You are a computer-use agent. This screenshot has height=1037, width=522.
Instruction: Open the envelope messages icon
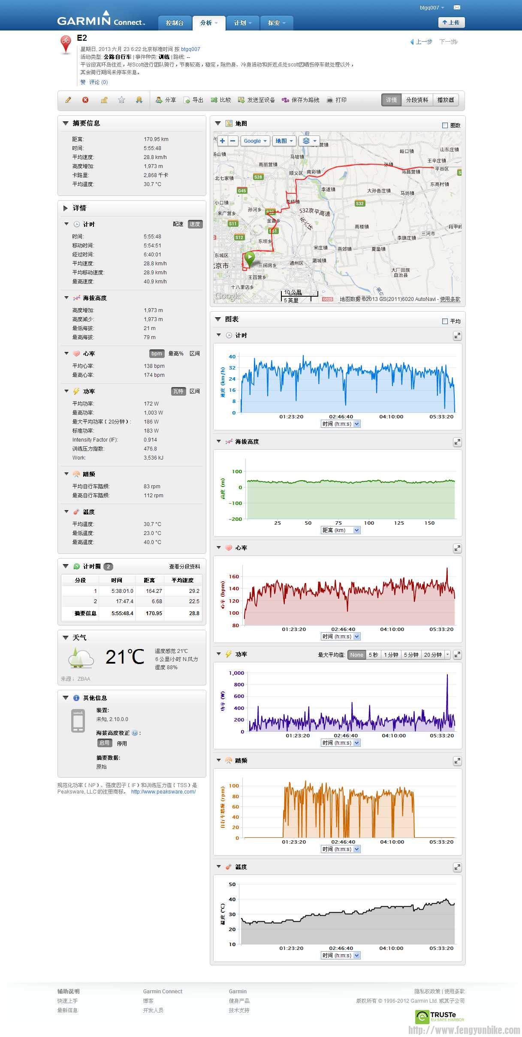[x=457, y=7]
